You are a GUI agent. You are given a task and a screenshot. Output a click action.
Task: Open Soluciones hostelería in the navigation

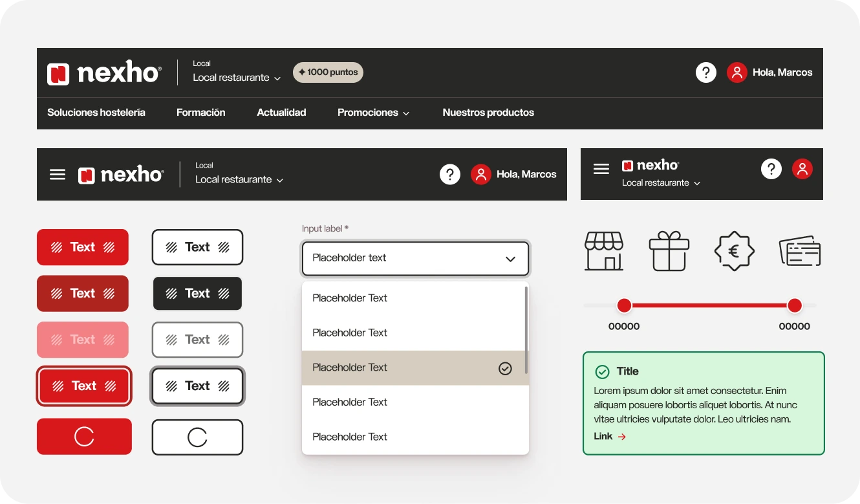coord(96,113)
